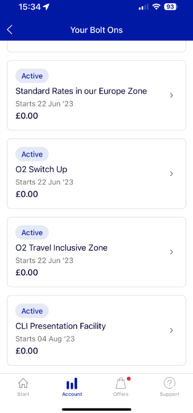Open Standard Rates in our Europe Zone title
The height and width of the screenshot is (413, 193).
coord(81,91)
